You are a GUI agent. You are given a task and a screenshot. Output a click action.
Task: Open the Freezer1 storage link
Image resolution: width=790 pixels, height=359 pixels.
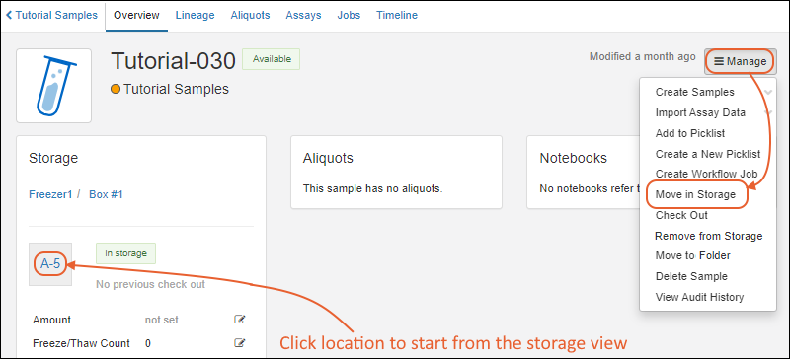point(51,194)
